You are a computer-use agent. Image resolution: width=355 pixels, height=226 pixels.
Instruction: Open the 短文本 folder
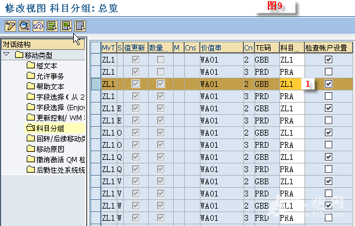click(x=42, y=65)
